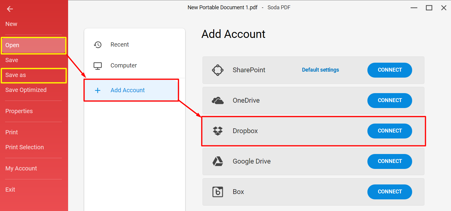Viewport: 451px width, 211px height.
Task: Click the Google Drive triangle icon
Action: [218, 161]
